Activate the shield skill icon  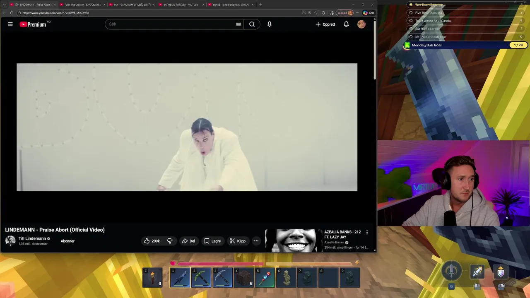coord(501,272)
